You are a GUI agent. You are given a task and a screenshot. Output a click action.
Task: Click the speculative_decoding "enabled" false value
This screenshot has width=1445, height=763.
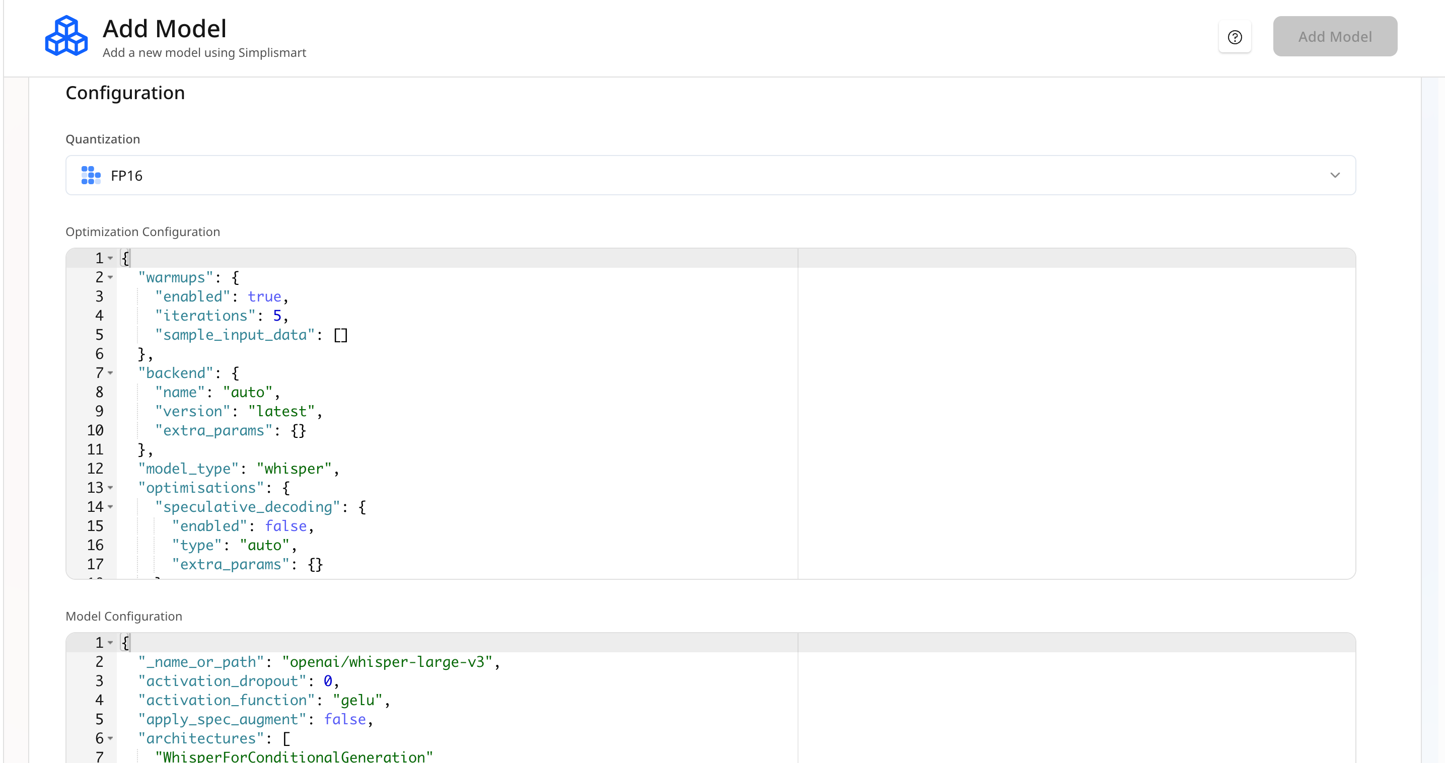(x=285, y=526)
